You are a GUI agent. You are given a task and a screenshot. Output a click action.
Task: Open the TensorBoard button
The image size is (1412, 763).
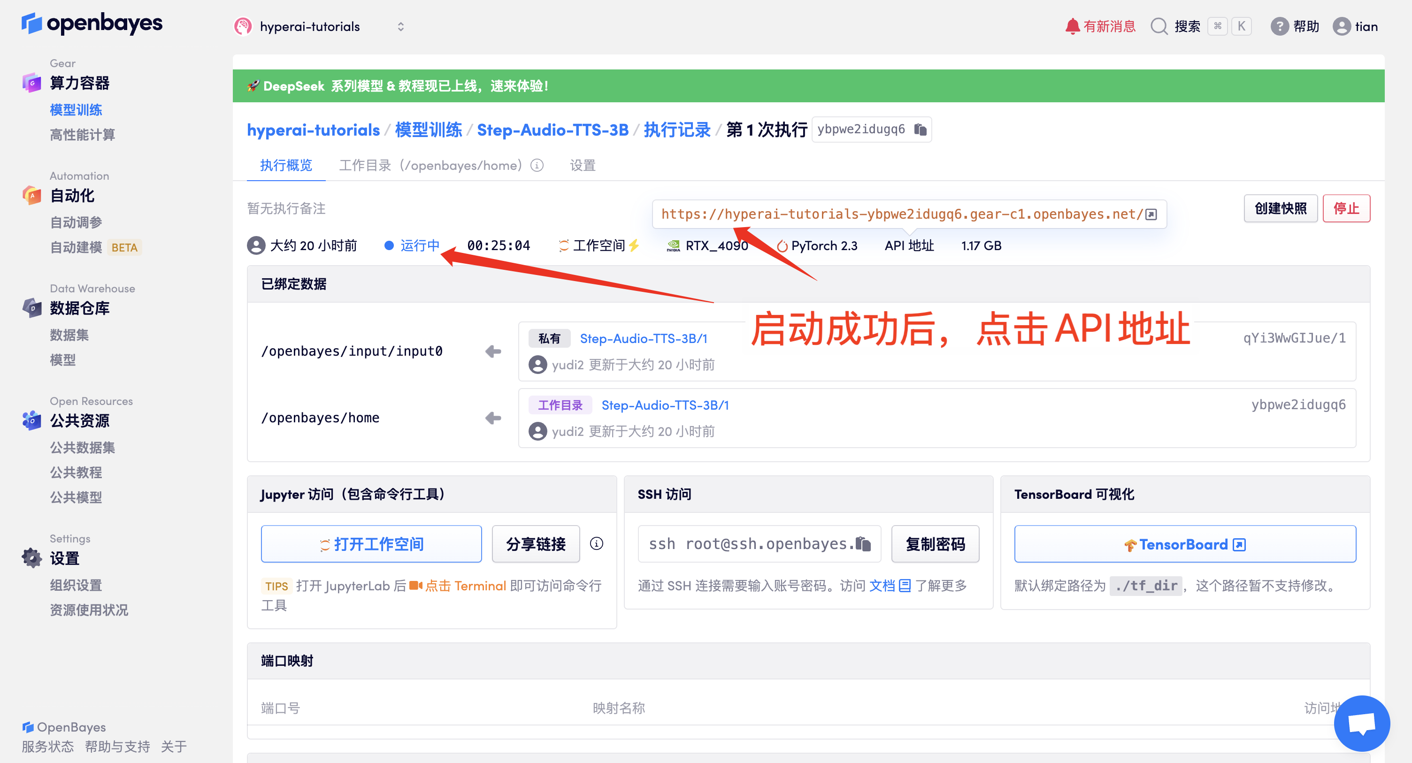1185,544
